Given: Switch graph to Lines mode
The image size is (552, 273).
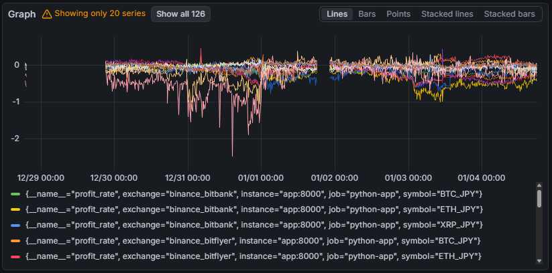Looking at the screenshot, I should point(337,14).
